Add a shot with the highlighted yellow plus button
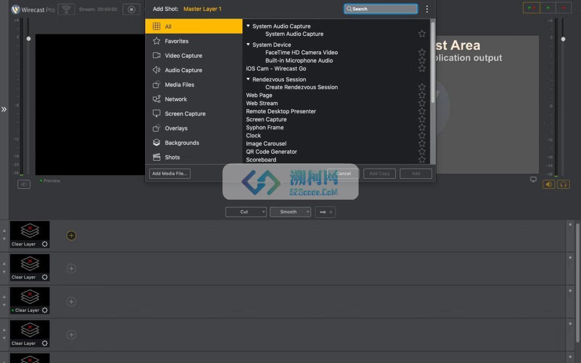The image size is (581, 363). pos(71,235)
